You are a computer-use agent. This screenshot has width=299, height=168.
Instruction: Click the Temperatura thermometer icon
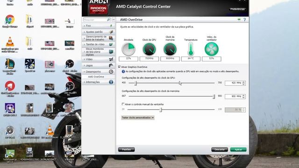coord(191,49)
